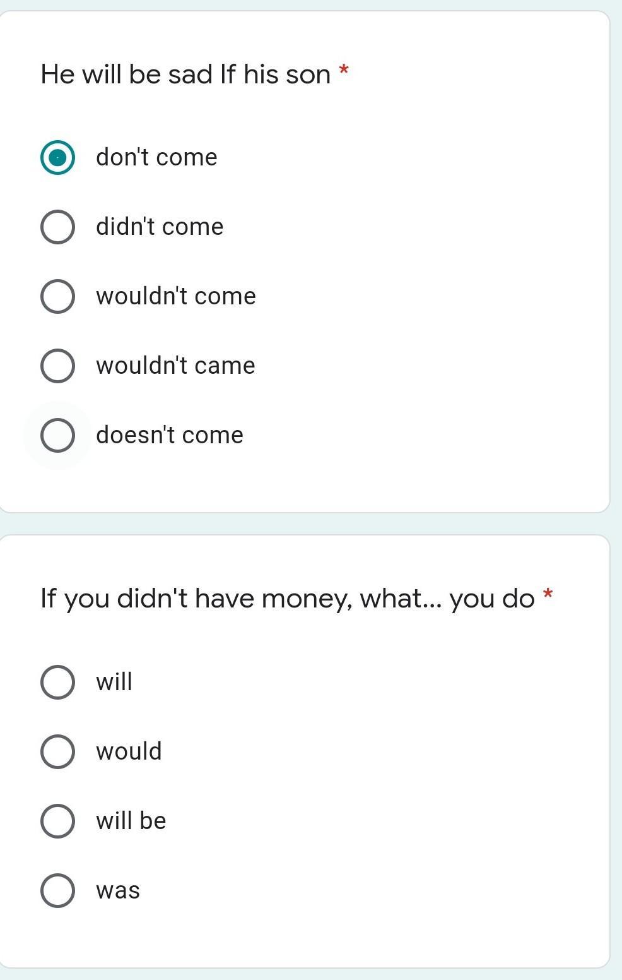Click the "If you didn't have money" question title
The image size is (622, 980).
point(287,599)
